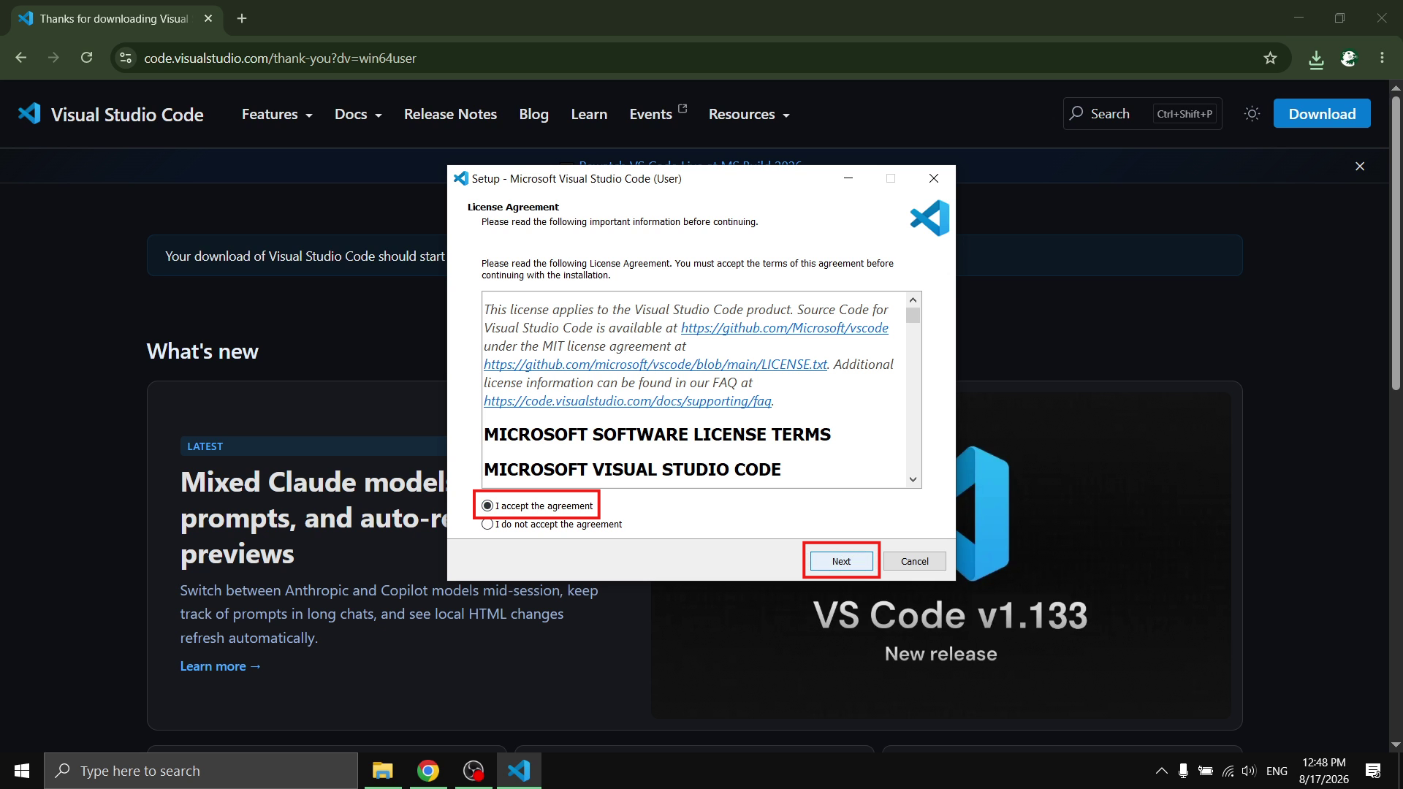
Task: Toggle the website light/dark theme sun icon
Action: 1252,114
